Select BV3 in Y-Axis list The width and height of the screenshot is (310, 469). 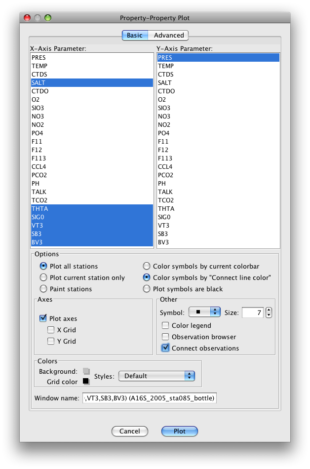click(x=219, y=242)
